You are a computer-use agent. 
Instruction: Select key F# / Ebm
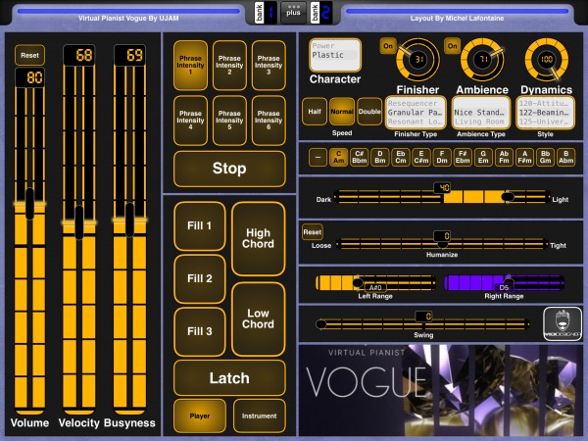click(x=463, y=157)
